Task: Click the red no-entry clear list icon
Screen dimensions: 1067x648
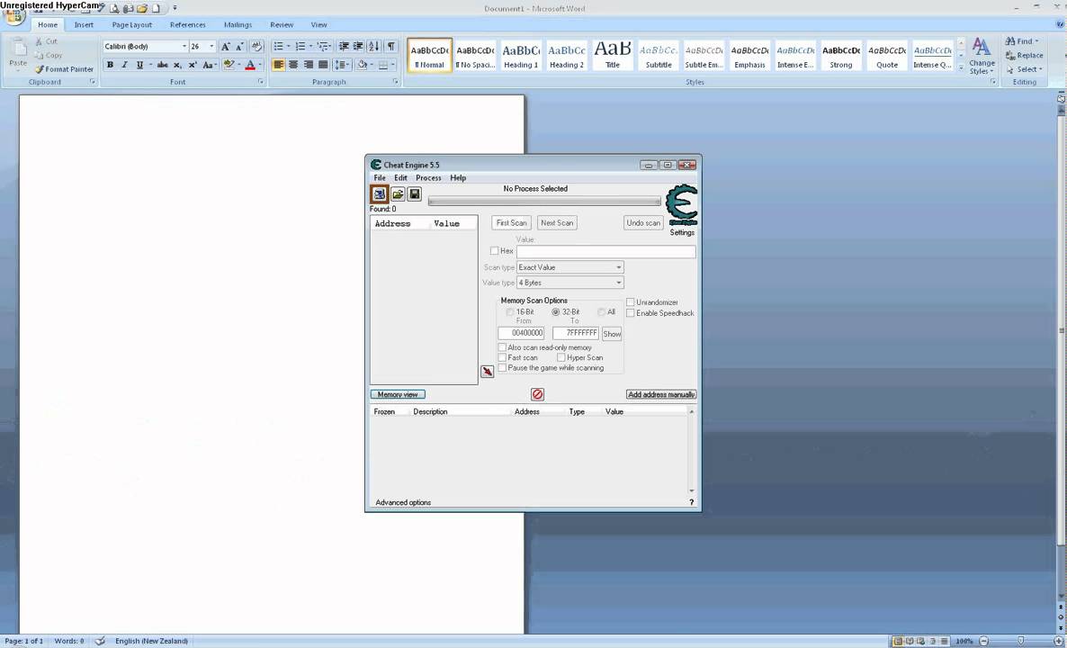Action: click(538, 394)
